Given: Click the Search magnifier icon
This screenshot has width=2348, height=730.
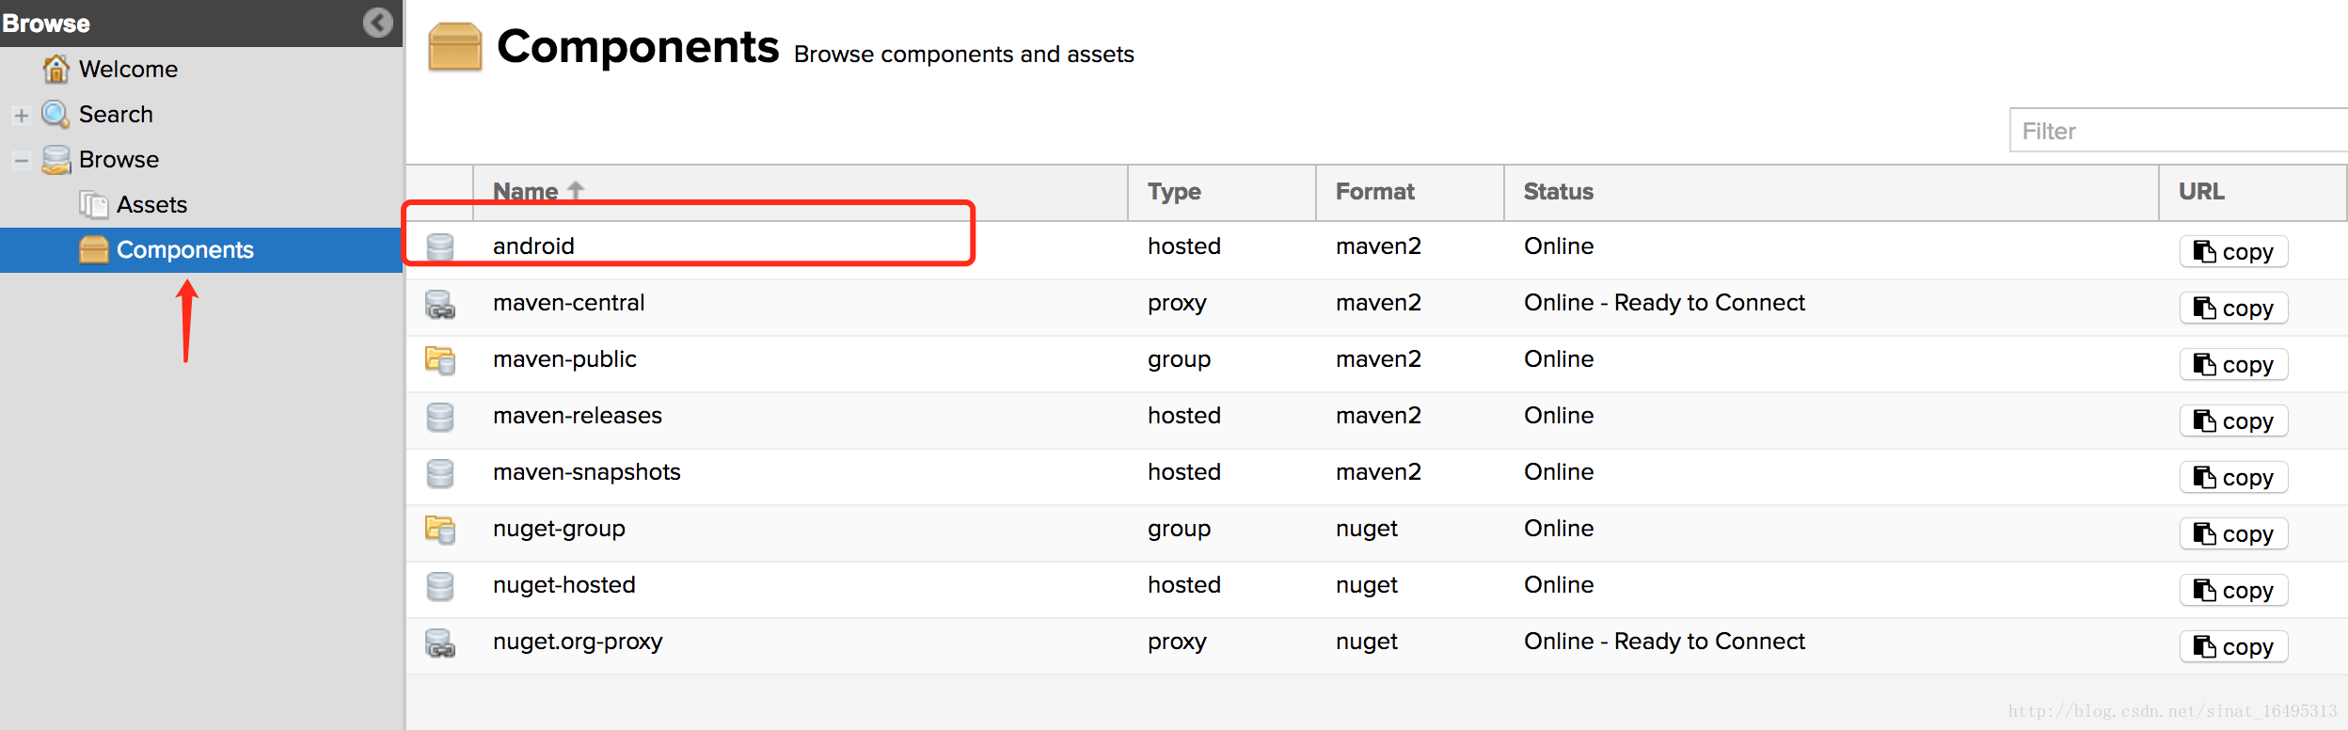Looking at the screenshot, I should 56,114.
